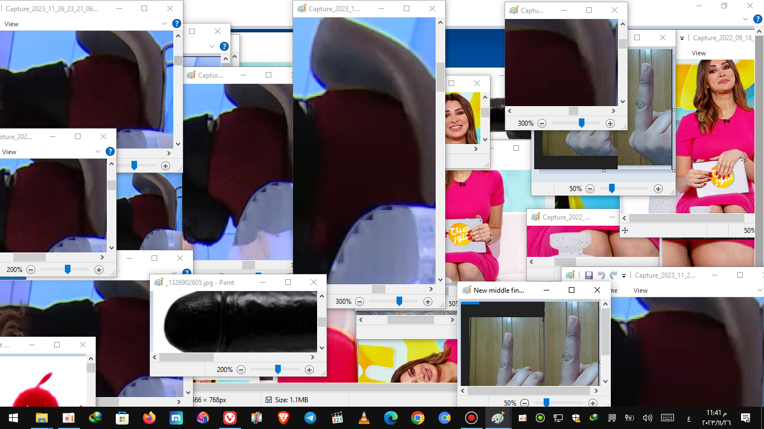
Task: Select View tab in Capture_2022_09_18 window
Action: coord(699,53)
